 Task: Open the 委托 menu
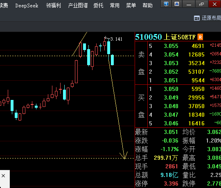point(98,6)
